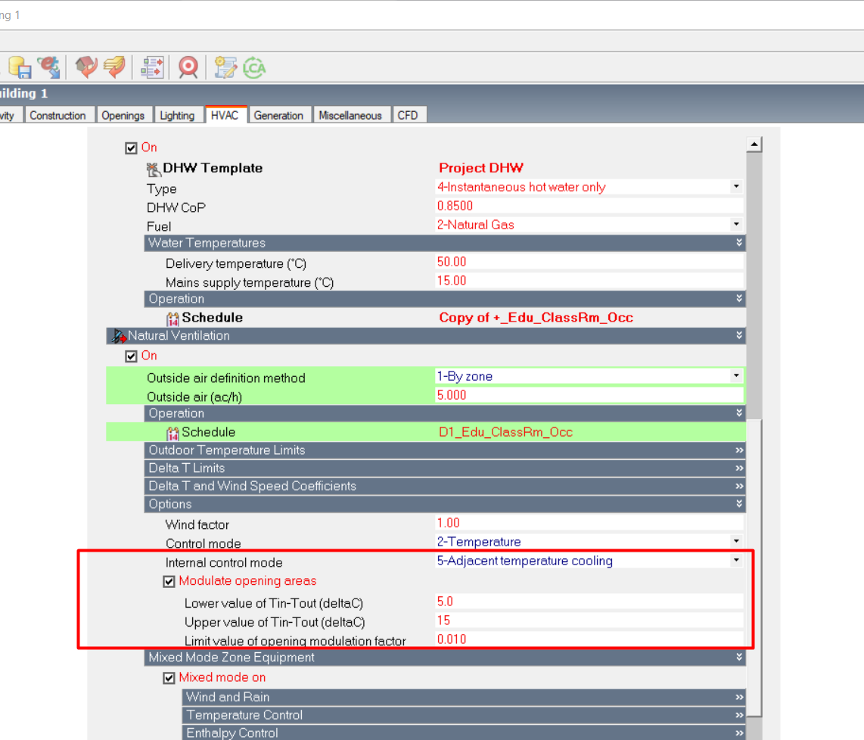Disable Mixed mode on checkbox
Viewport: 864px width, 740px height.
[169, 678]
